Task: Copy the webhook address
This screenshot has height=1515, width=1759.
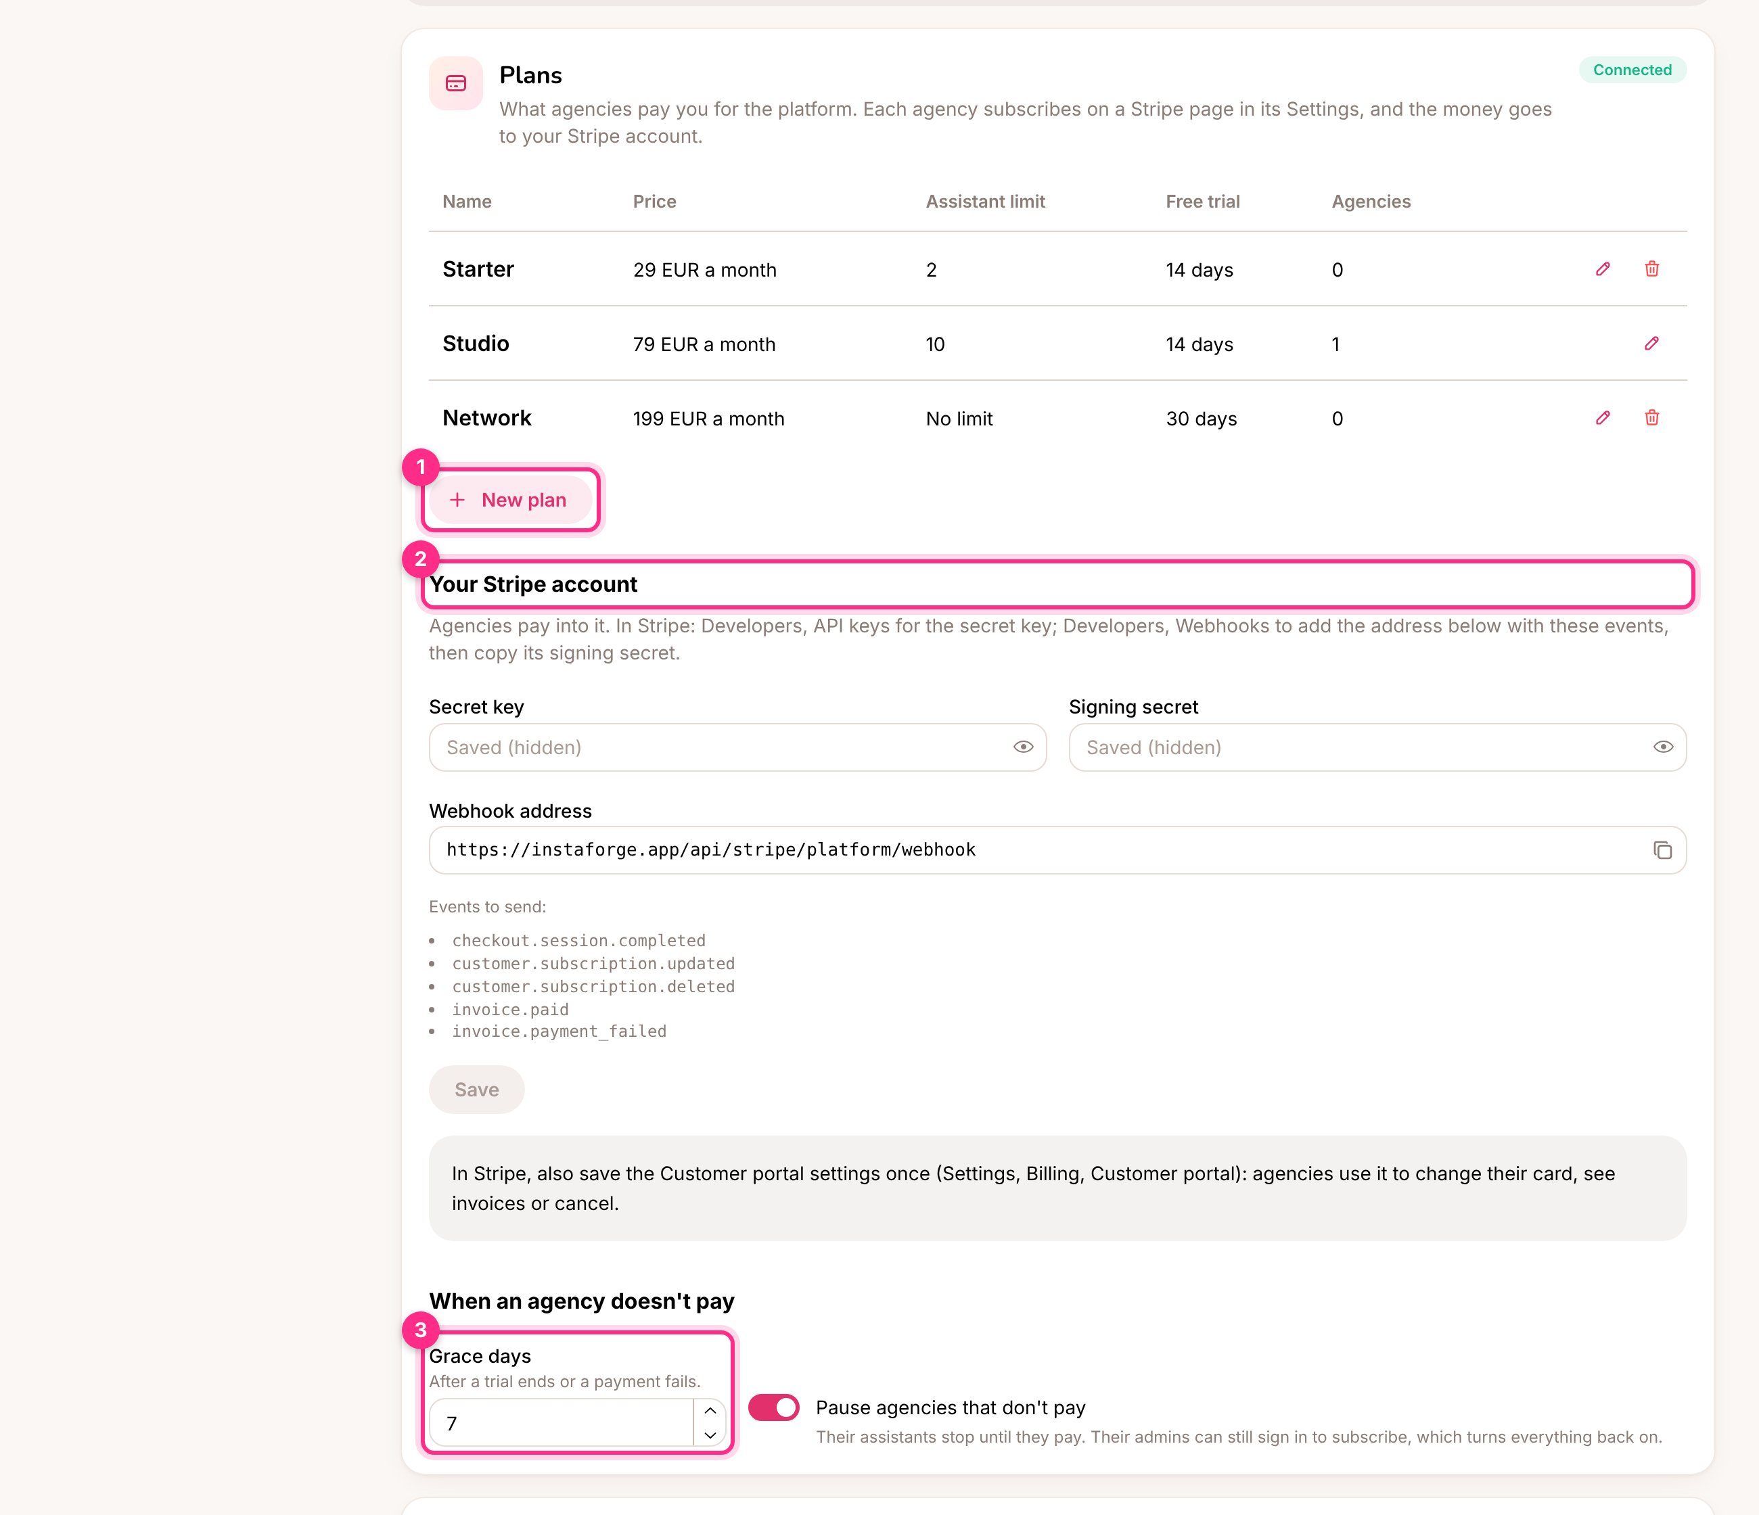Action: click(x=1662, y=850)
